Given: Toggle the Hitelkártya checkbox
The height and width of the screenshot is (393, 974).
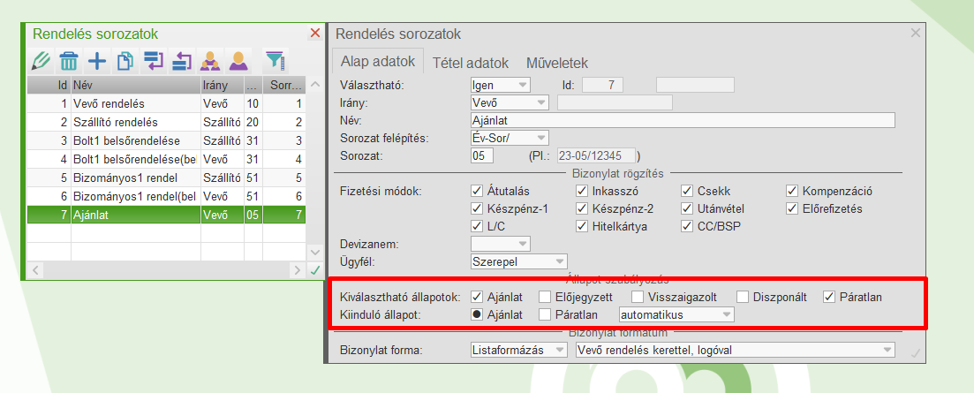Looking at the screenshot, I should click(x=582, y=226).
